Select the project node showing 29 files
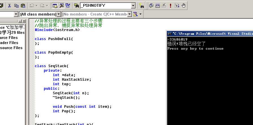The width and height of the screenshot is (253, 125). click(12, 32)
